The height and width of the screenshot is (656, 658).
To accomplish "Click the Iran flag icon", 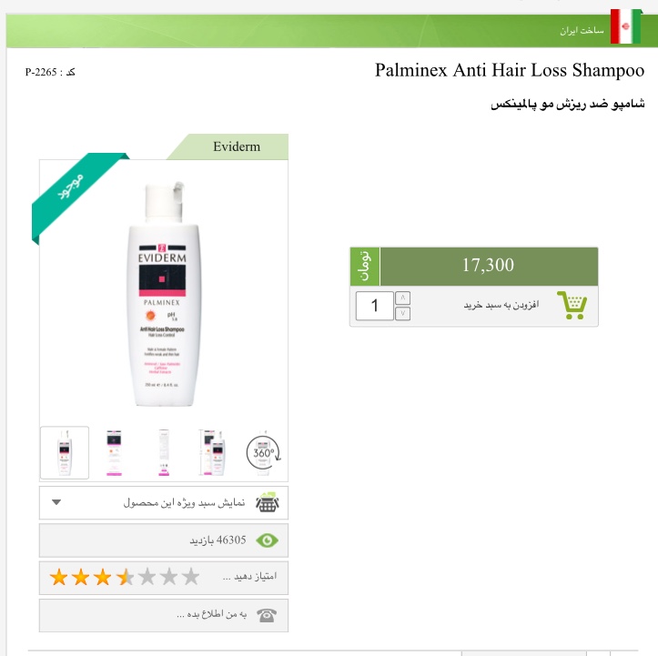I will coord(625,26).
